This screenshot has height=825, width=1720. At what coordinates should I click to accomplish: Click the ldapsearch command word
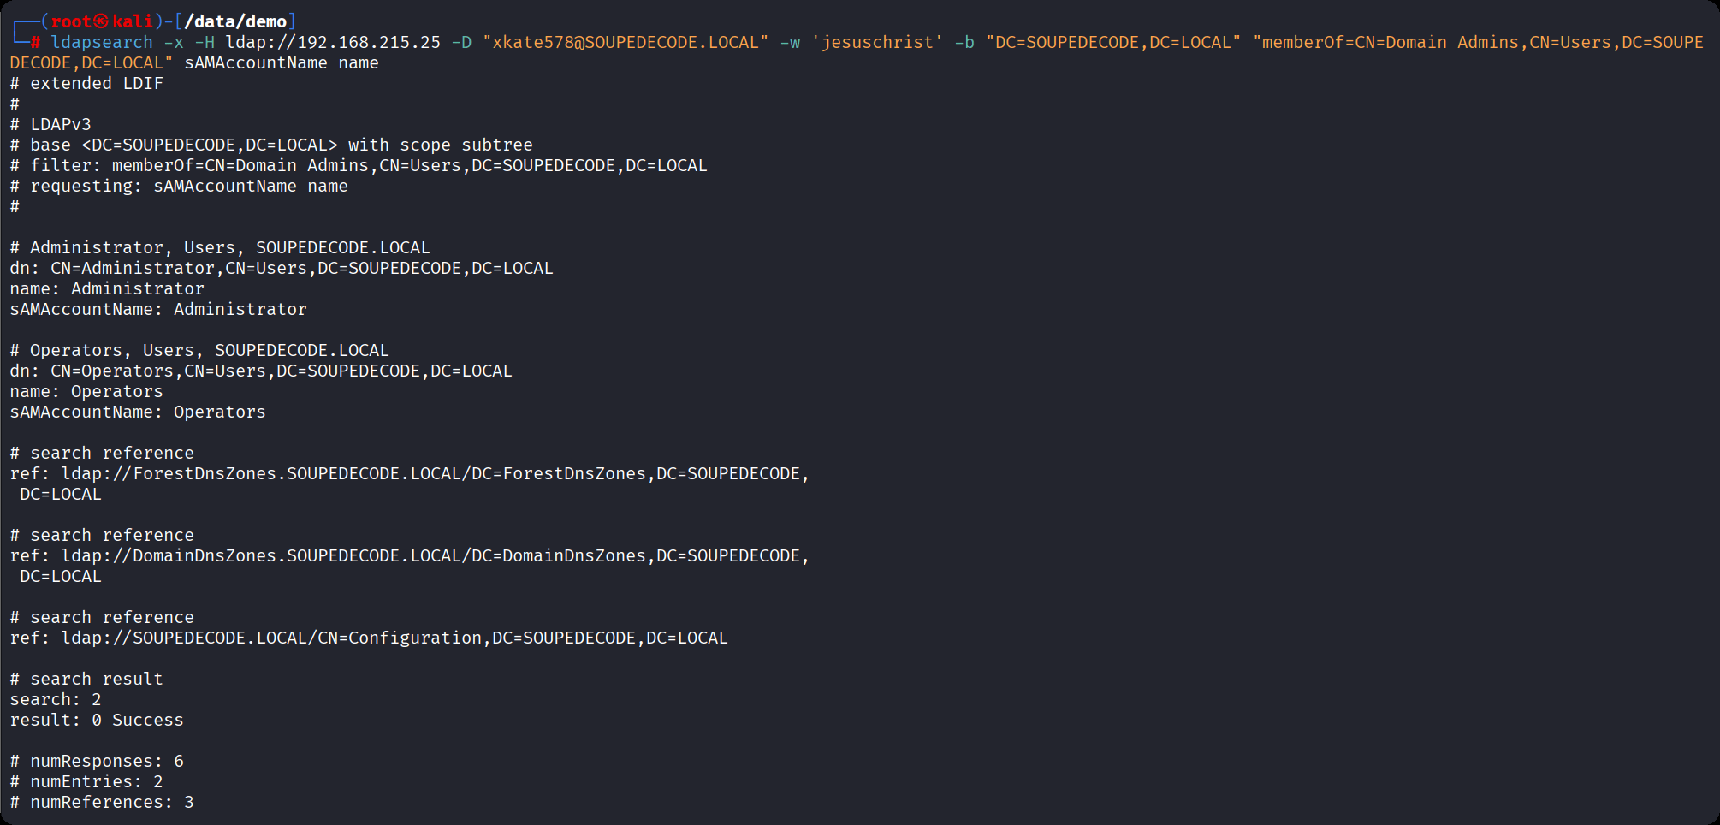pos(101,42)
